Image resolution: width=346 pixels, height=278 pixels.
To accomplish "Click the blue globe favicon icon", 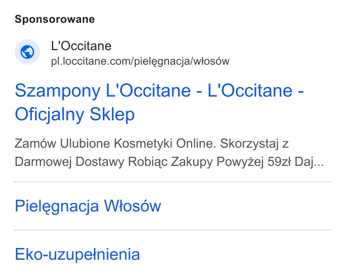I will click(x=27, y=52).
